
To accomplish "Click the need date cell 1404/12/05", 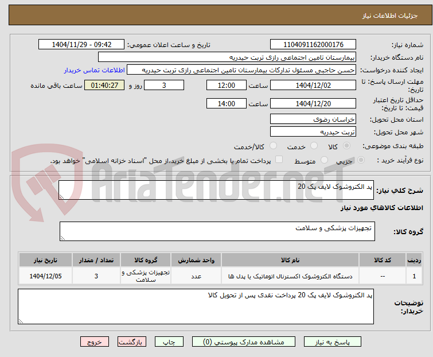I will 45,276.
